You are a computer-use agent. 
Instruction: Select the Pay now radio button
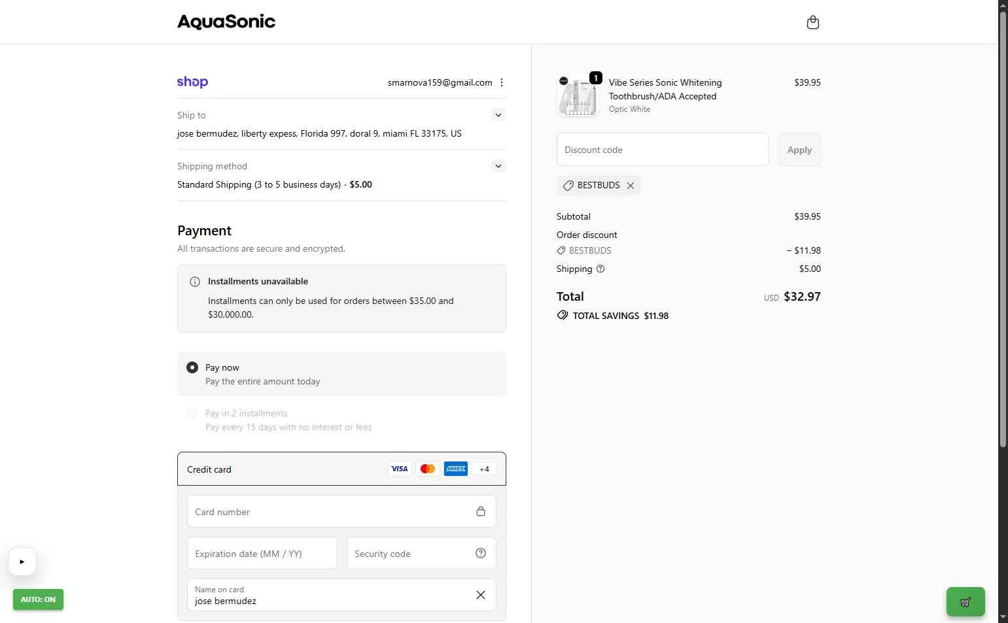(192, 367)
